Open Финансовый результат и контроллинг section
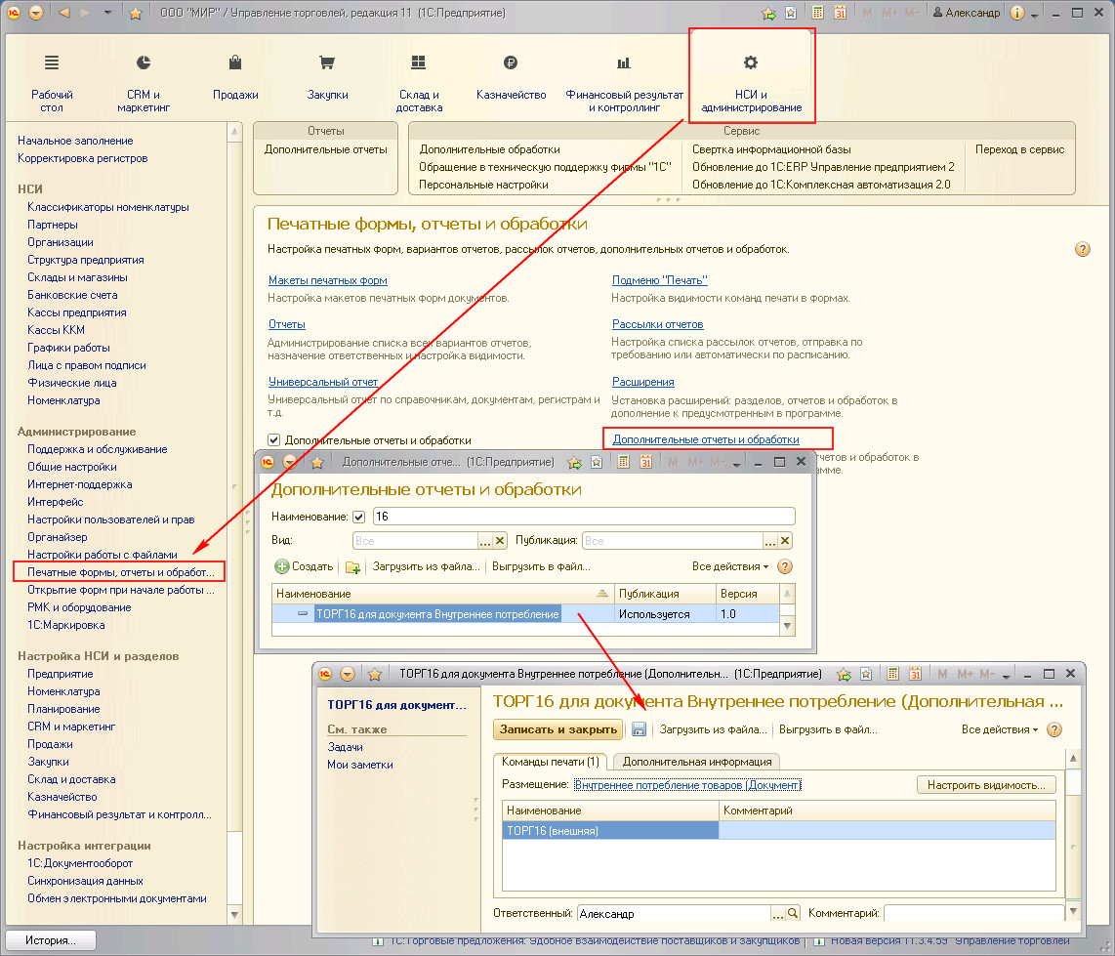Screen dimensions: 1115x956 coord(624,83)
